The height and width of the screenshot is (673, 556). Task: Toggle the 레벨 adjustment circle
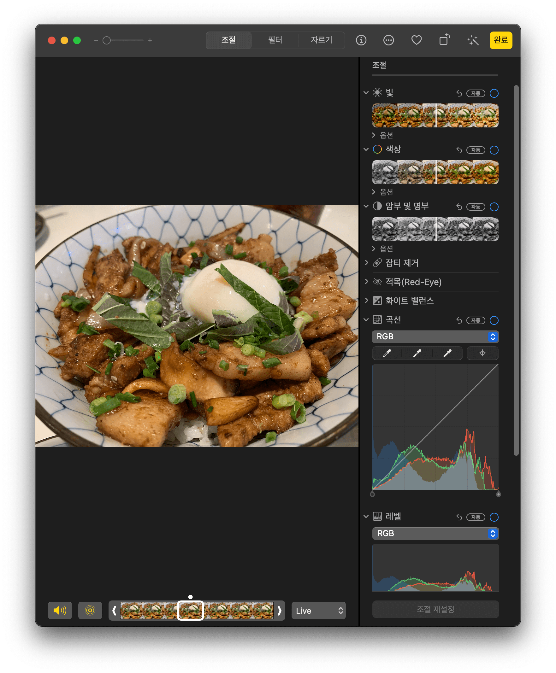click(494, 517)
